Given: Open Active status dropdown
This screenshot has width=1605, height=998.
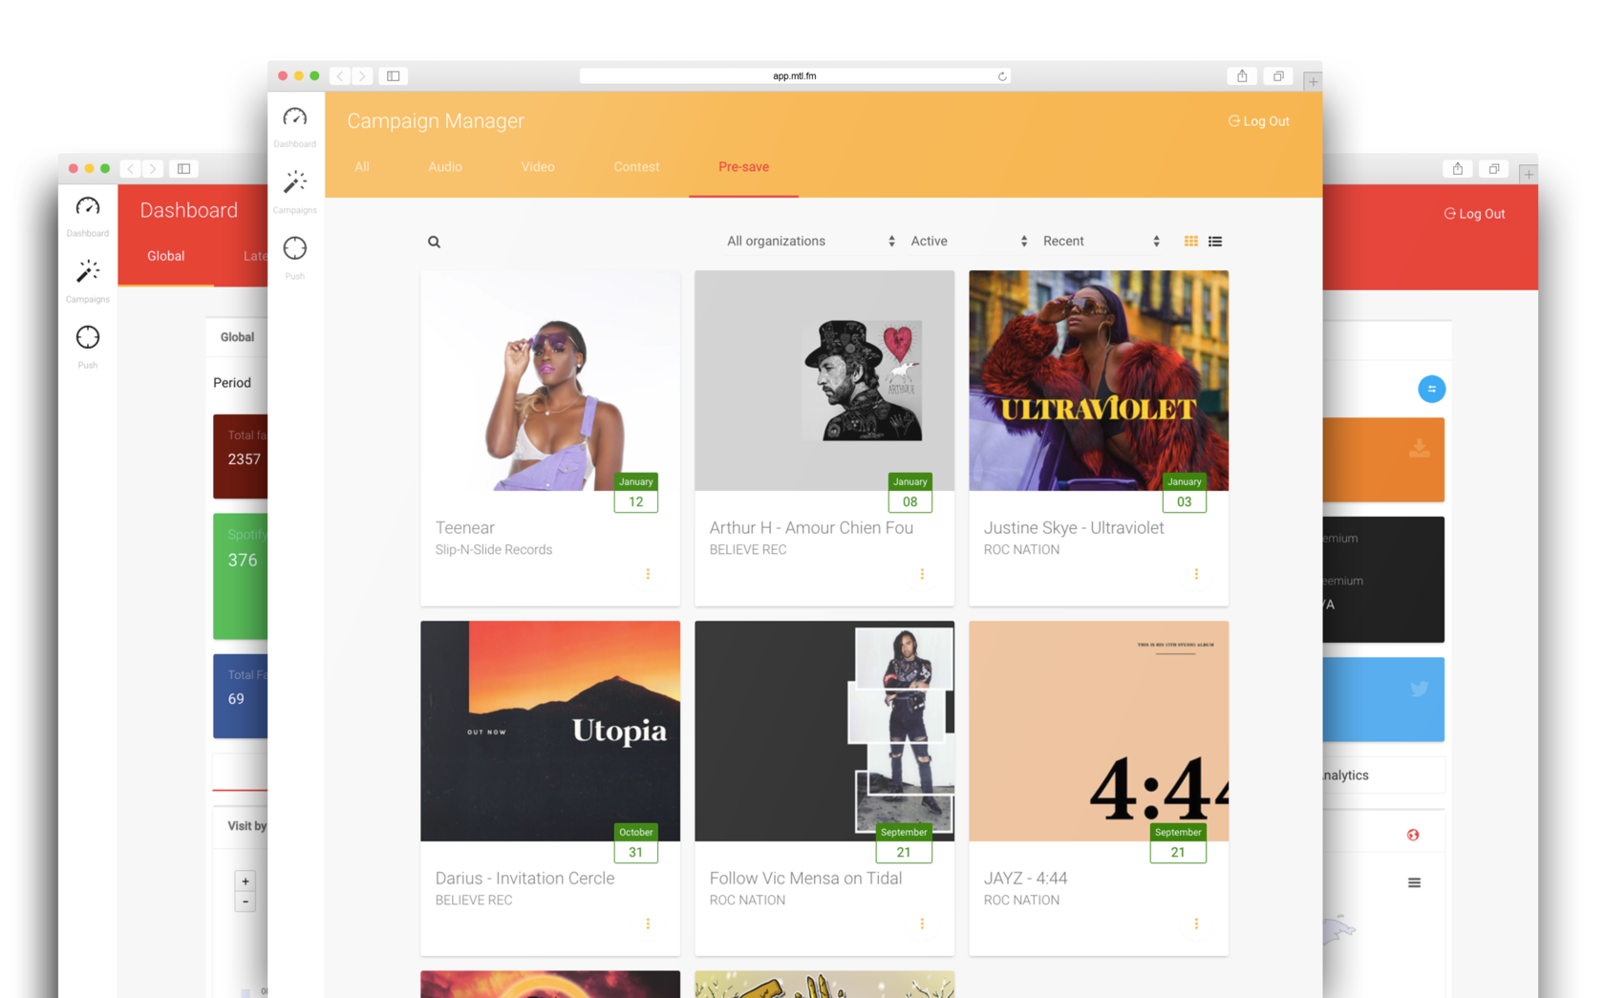Looking at the screenshot, I should pyautogui.click(x=969, y=242).
